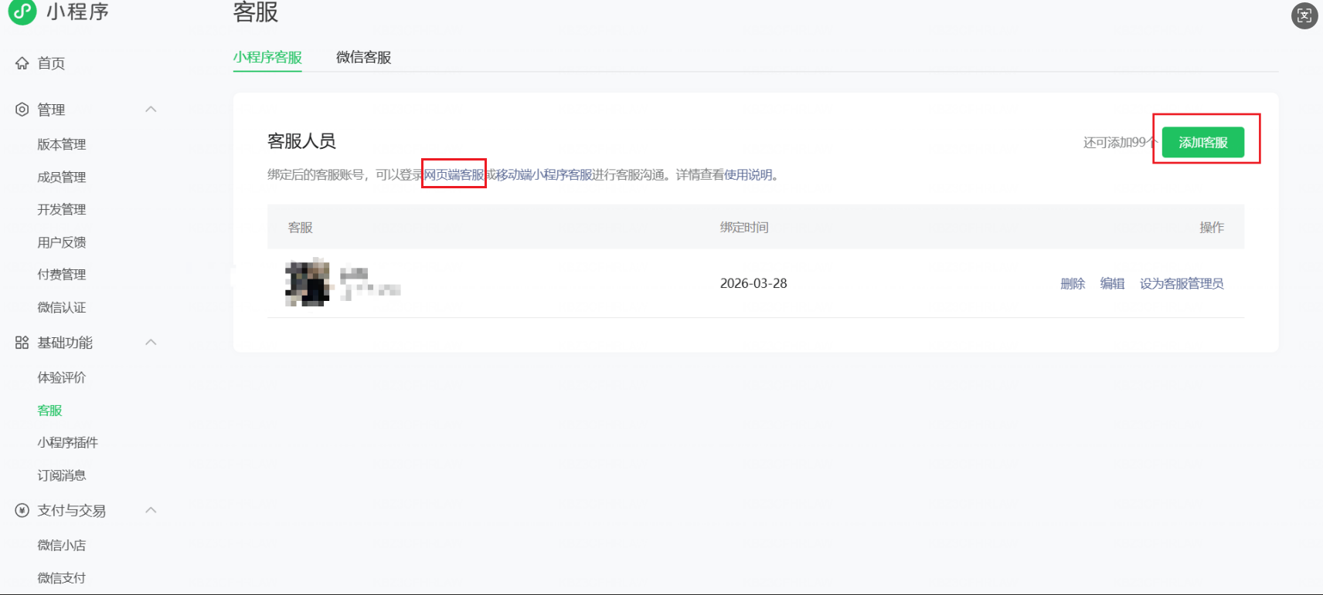
Task: Open 首页 in the sidebar
Action: coord(51,63)
